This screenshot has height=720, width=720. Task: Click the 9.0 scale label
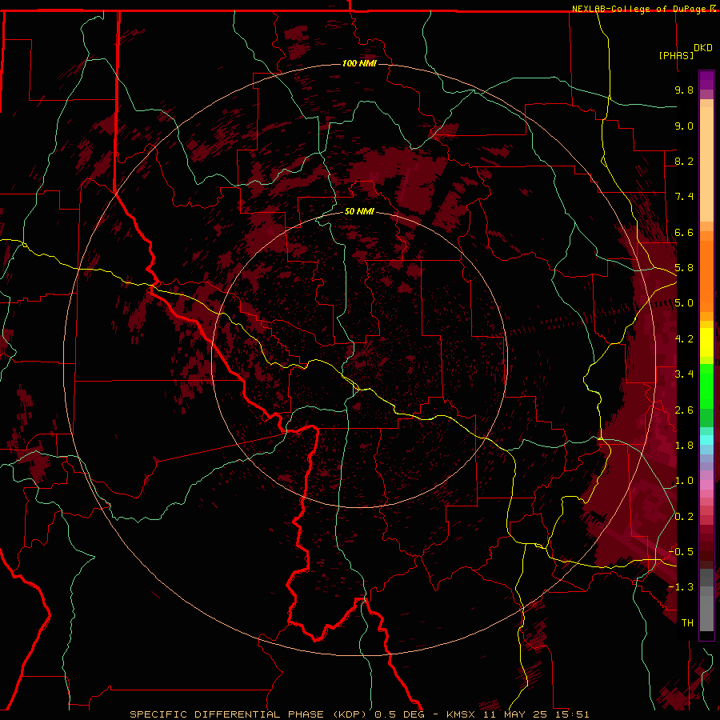[684, 126]
